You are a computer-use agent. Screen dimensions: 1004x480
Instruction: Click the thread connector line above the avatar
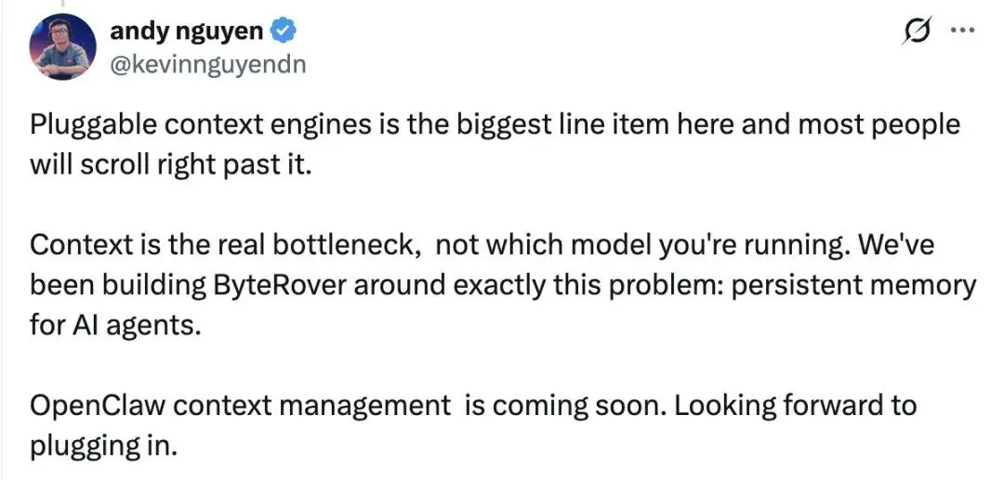[63, 3]
